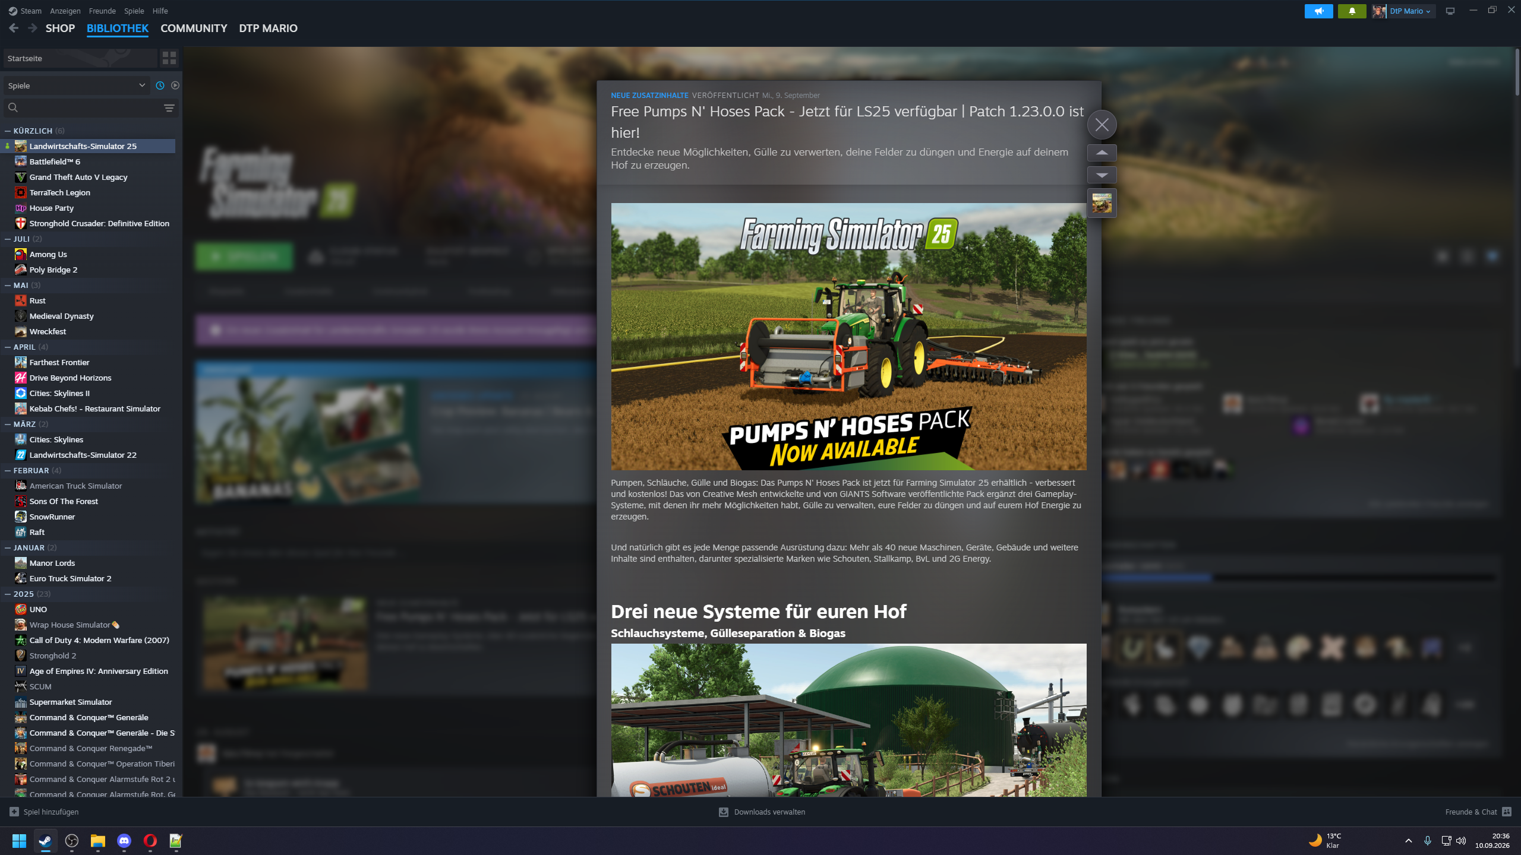The width and height of the screenshot is (1521, 855).
Task: Switch to the SHOP tab
Action: point(60,28)
